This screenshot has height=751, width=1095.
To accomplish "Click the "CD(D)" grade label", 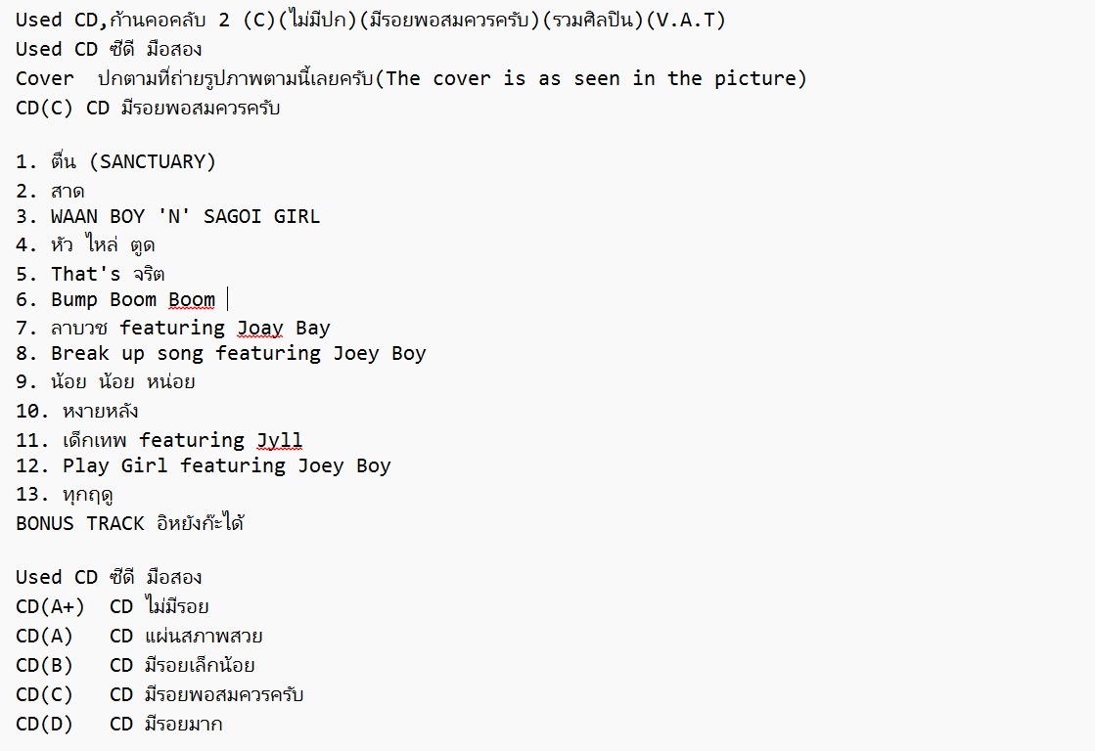I will 45,725.
